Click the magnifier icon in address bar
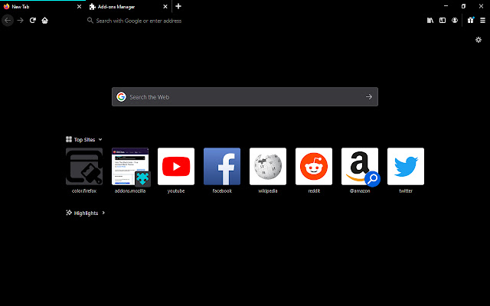 tap(90, 21)
